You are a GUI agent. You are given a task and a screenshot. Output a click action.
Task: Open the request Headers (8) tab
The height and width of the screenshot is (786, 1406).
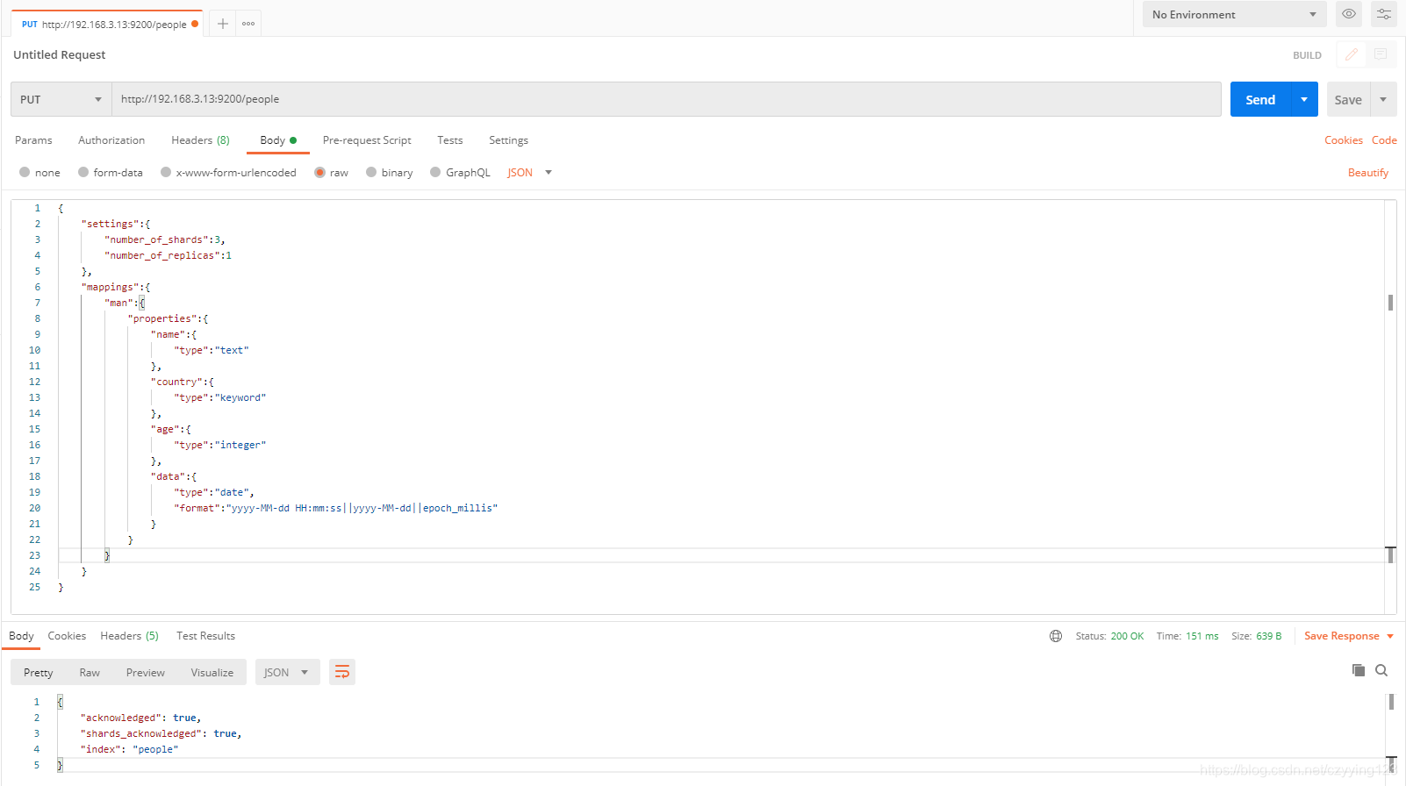tap(200, 140)
